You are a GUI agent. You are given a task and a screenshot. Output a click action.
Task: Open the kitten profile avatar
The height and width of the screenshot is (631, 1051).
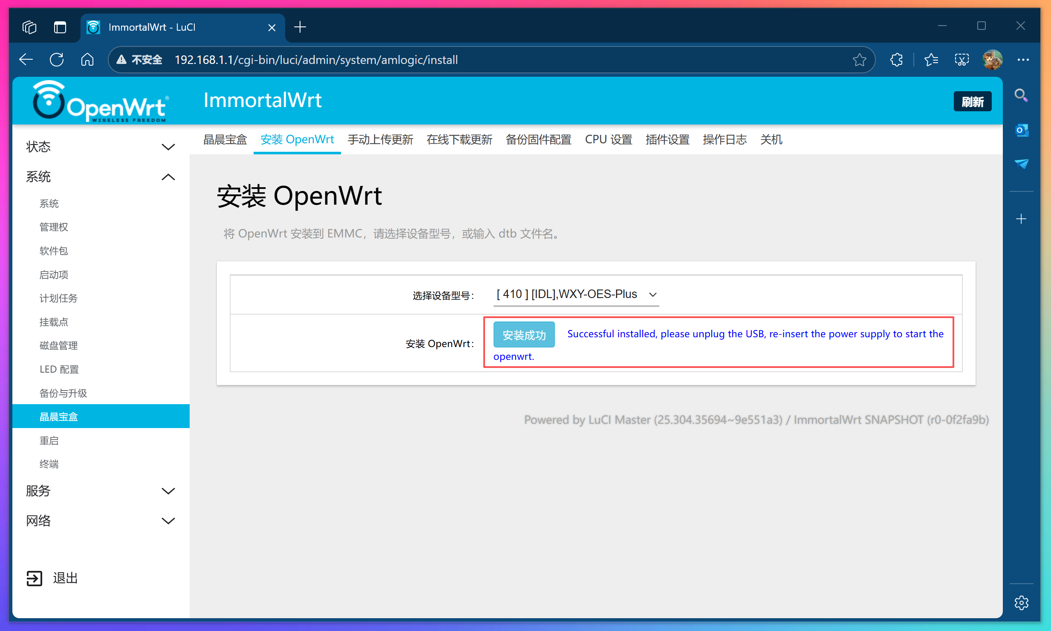click(992, 60)
